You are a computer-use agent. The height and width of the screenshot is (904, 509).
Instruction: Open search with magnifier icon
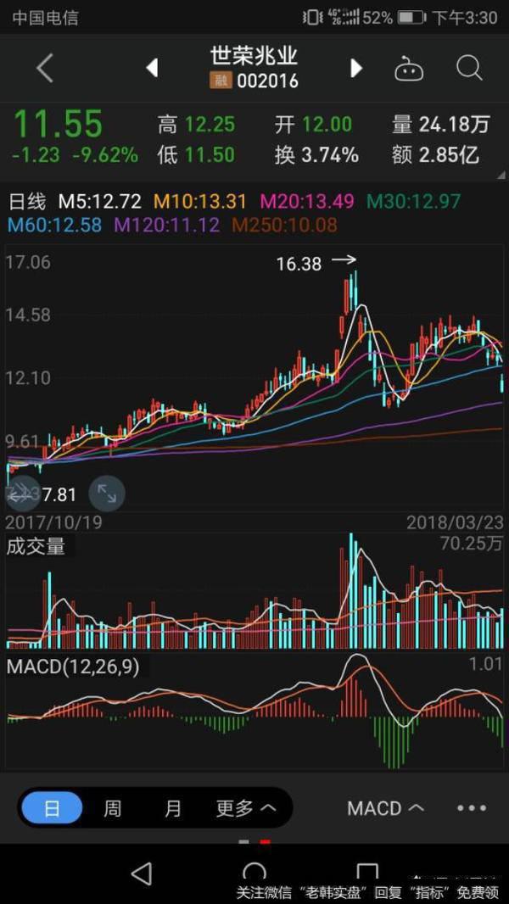click(469, 68)
